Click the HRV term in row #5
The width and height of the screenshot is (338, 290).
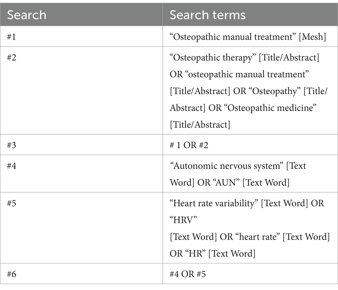pos(183,220)
